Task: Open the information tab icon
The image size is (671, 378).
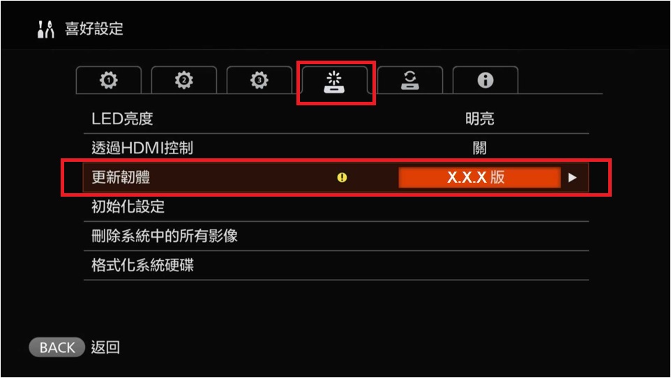Action: pyautogui.click(x=485, y=80)
